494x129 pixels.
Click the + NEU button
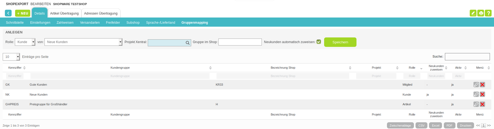coord(23,13)
